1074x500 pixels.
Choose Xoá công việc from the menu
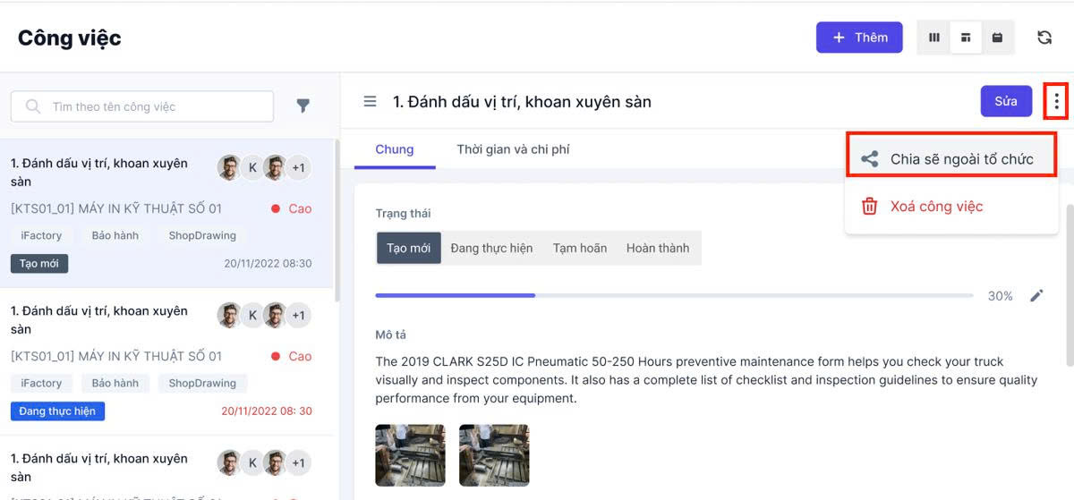point(936,207)
